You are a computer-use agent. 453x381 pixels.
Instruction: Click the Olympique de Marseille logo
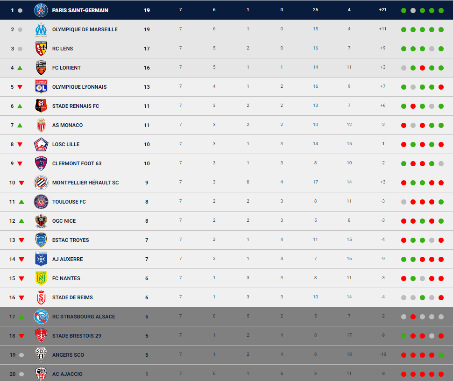coord(41,29)
